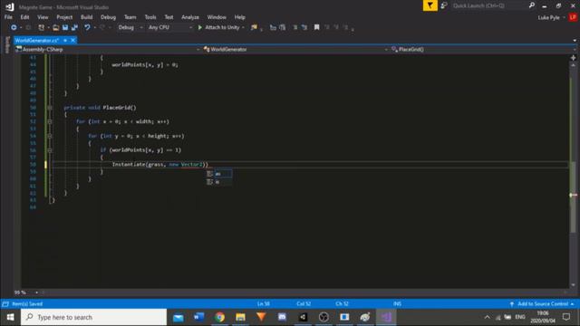Open the Windows notification center
Image resolution: width=580 pixels, height=326 pixels.
point(566,317)
